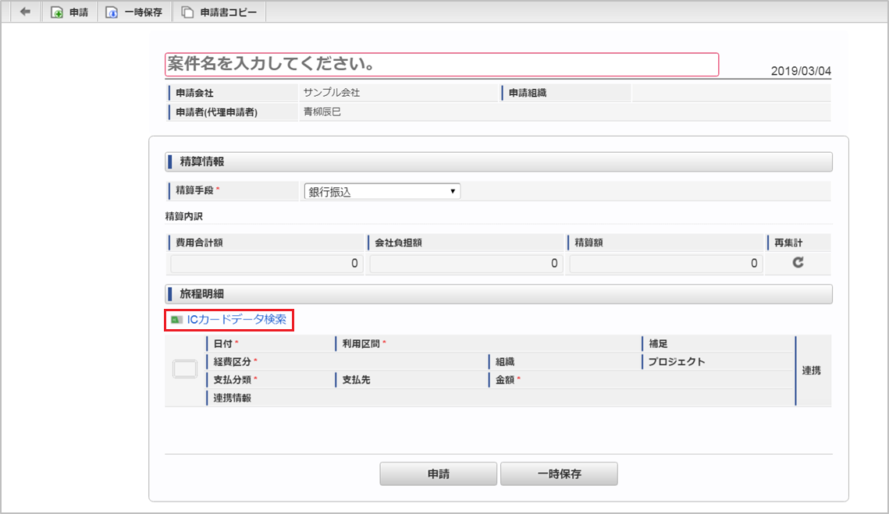Viewport: 889px width, 514px height.
Task: Click the 旅程明細 section header
Action: 499,294
